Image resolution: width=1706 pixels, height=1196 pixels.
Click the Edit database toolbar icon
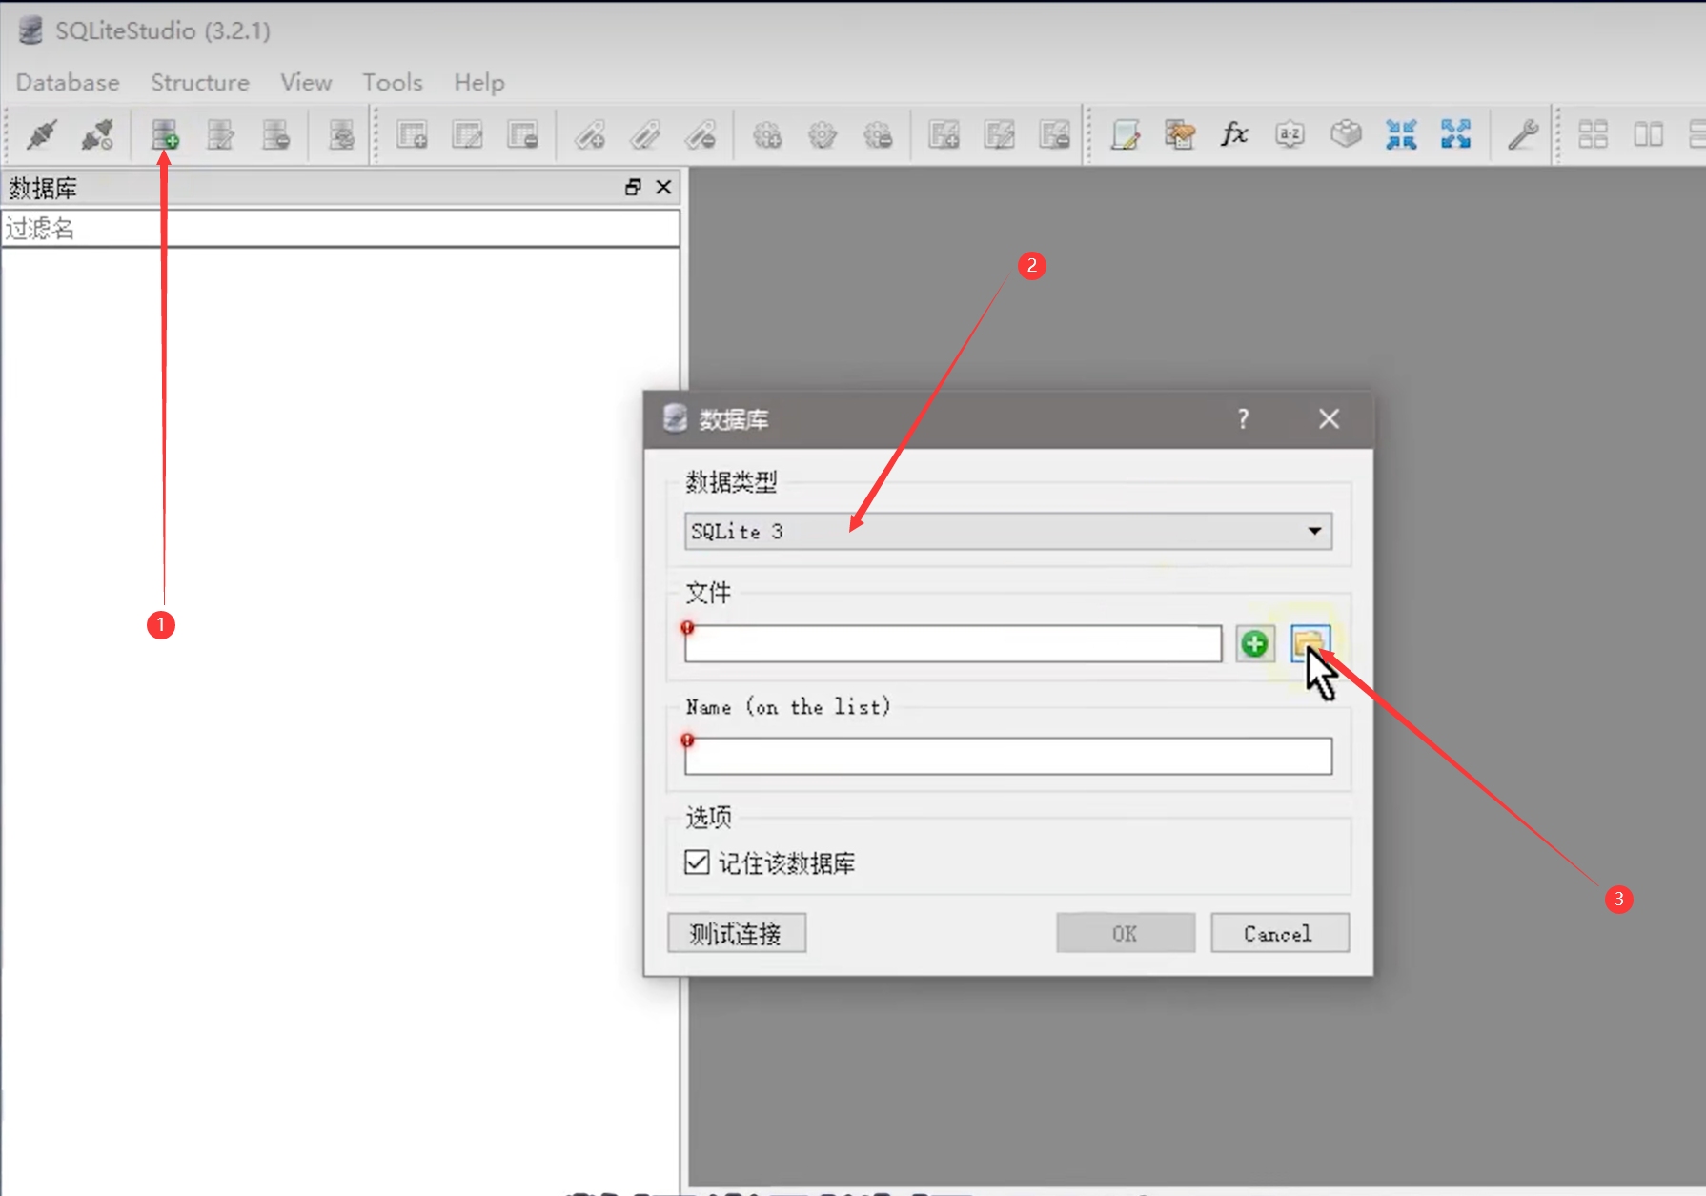point(220,134)
